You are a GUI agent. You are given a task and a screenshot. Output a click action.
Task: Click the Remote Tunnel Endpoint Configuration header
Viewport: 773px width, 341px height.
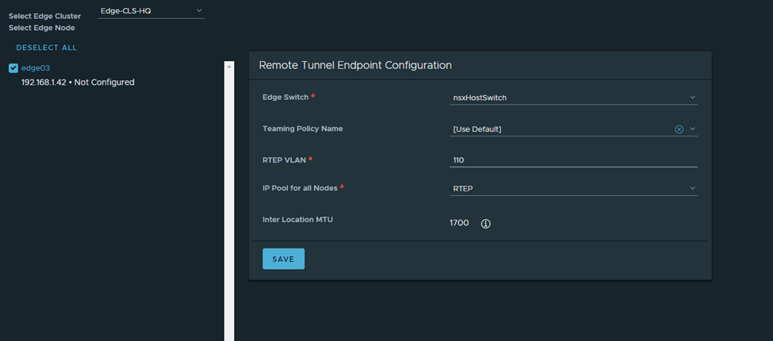click(355, 65)
